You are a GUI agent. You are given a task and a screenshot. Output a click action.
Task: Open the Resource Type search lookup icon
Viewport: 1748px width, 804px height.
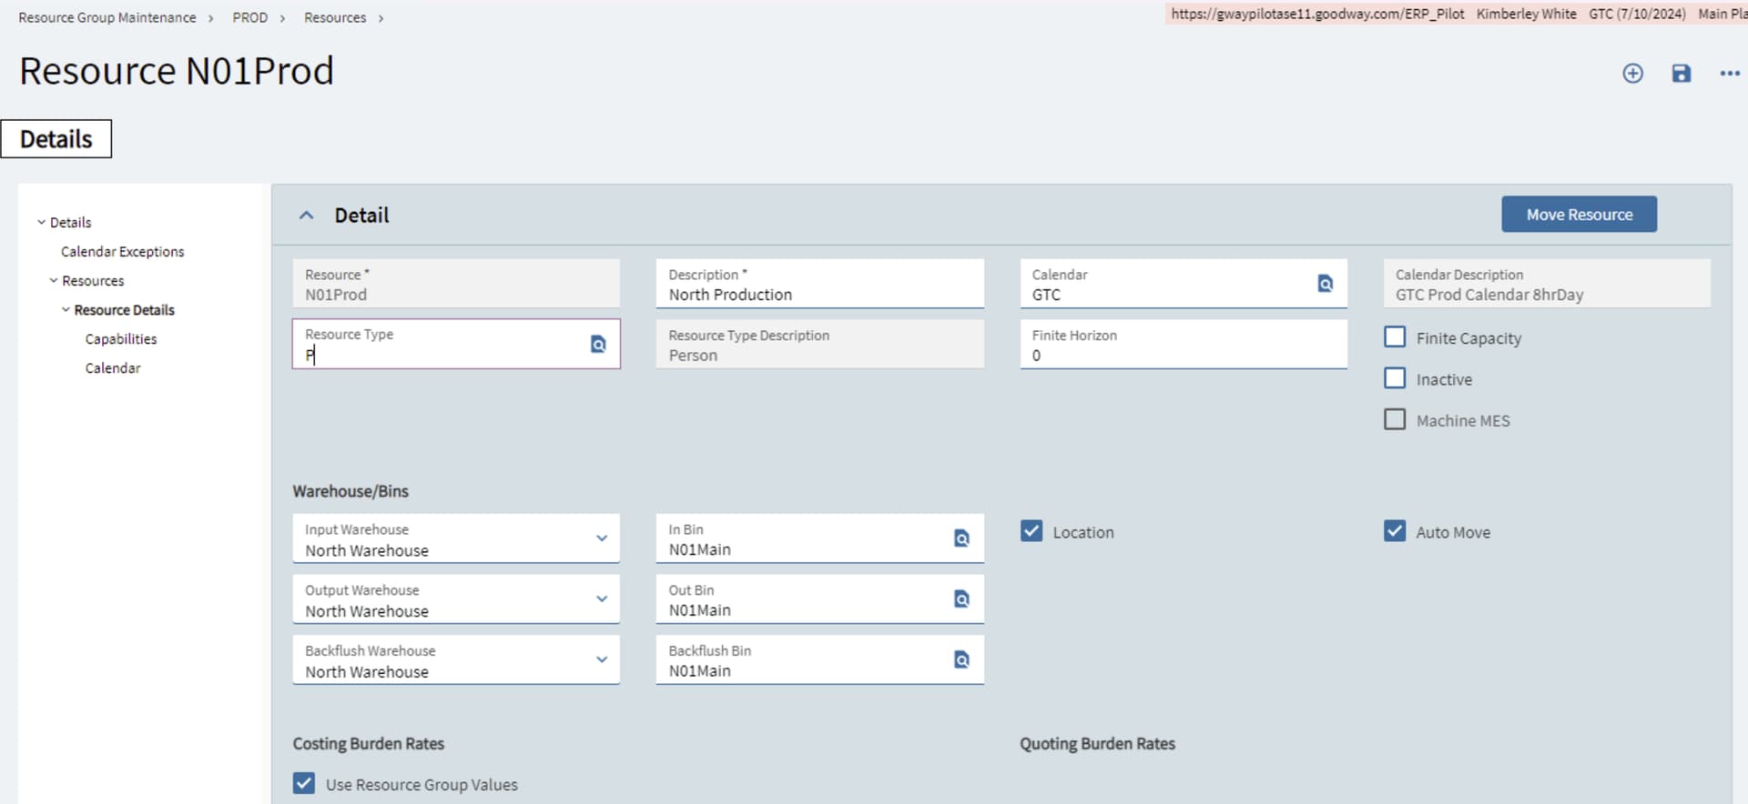[x=598, y=344]
